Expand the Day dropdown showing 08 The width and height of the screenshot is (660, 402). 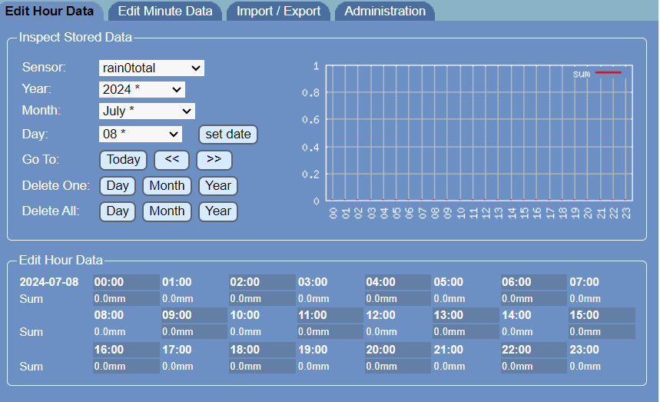coord(140,134)
